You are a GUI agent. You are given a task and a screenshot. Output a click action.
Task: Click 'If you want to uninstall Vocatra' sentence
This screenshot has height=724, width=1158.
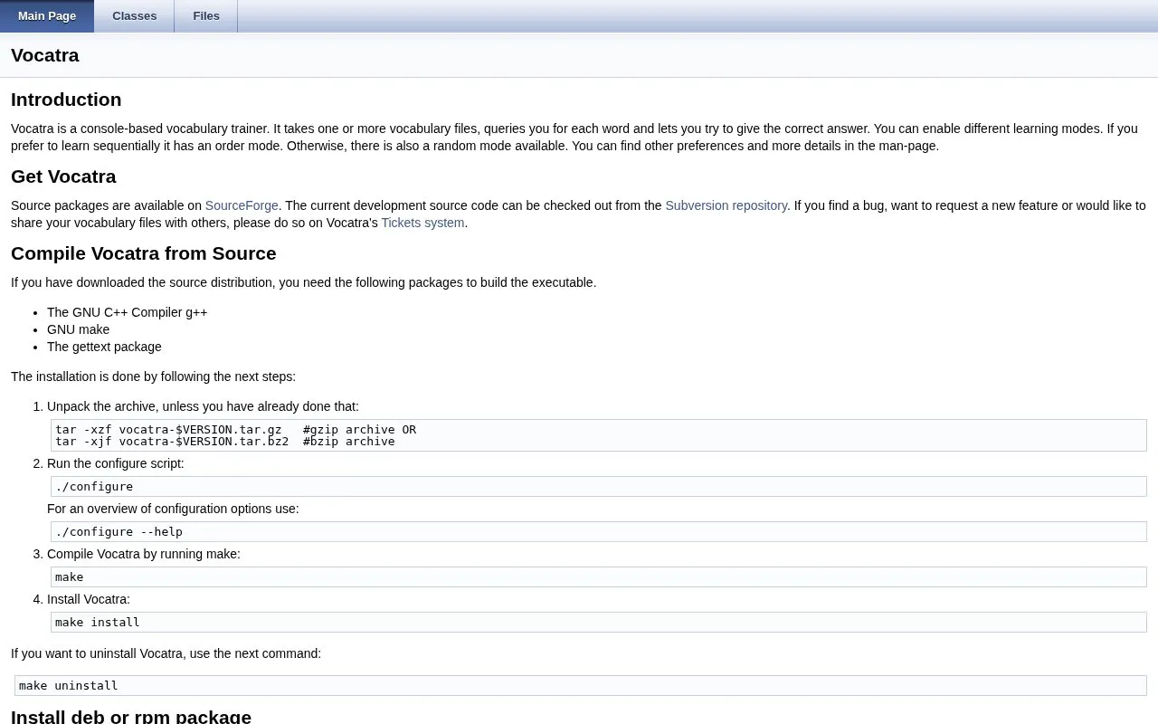point(166,653)
